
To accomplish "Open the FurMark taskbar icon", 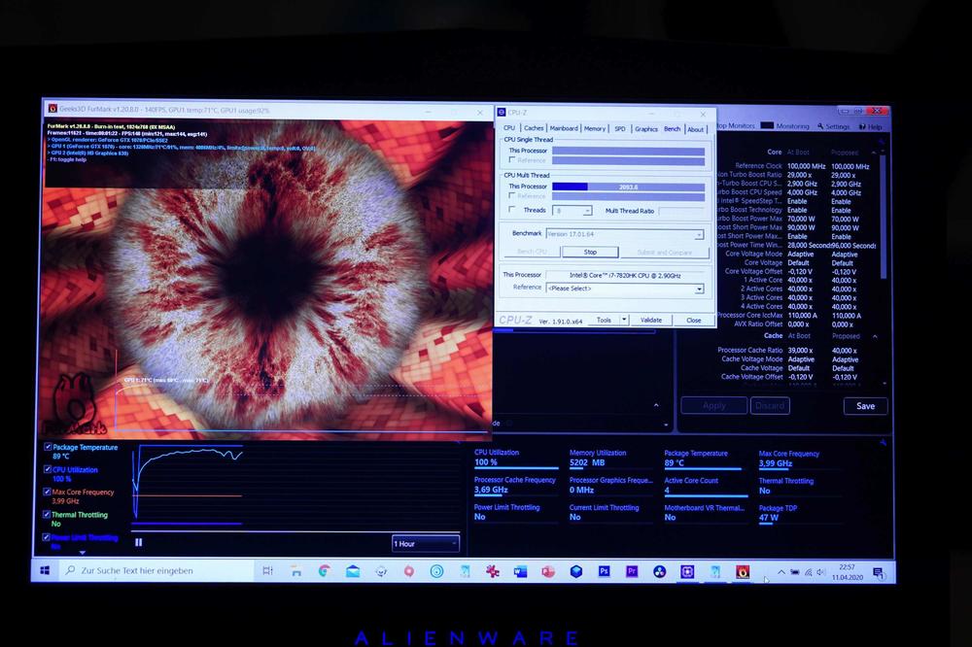I will [x=743, y=571].
